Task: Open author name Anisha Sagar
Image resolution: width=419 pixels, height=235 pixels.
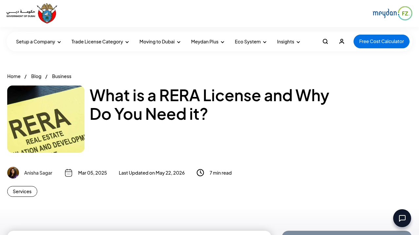Action: click(x=38, y=173)
